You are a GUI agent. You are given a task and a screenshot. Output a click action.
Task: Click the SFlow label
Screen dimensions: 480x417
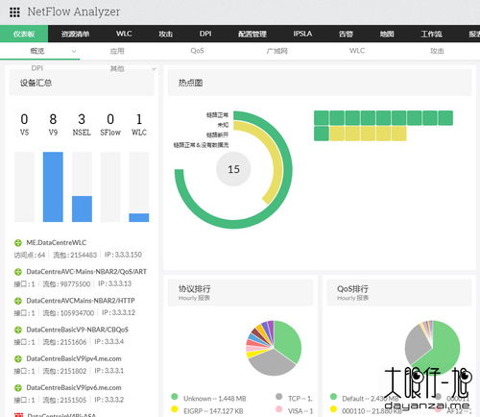[x=110, y=133]
